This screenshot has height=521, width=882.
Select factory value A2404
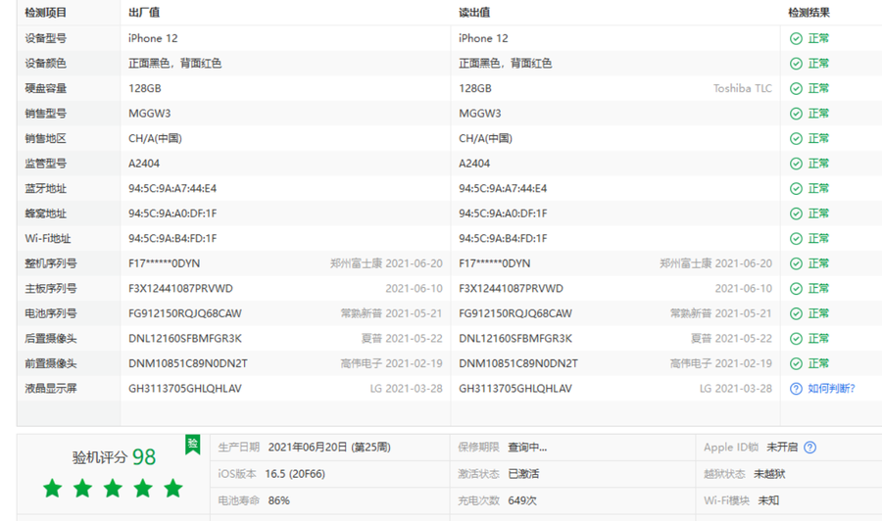pyautogui.click(x=144, y=164)
